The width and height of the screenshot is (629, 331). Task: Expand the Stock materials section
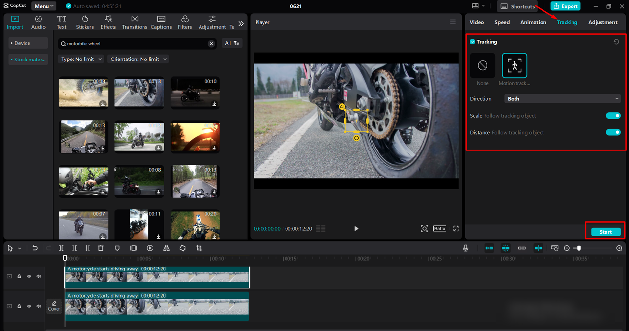point(29,60)
